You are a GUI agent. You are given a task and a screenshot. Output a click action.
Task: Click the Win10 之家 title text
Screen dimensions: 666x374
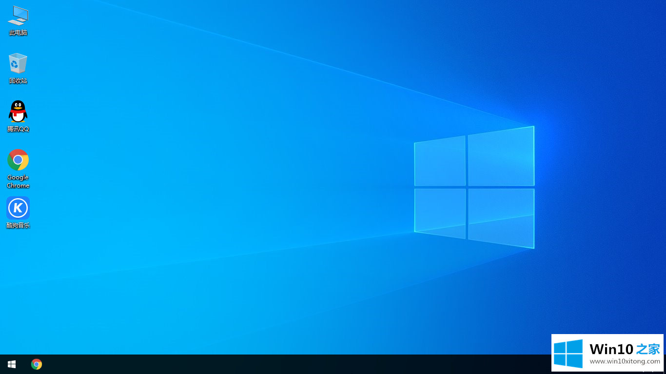point(625,349)
